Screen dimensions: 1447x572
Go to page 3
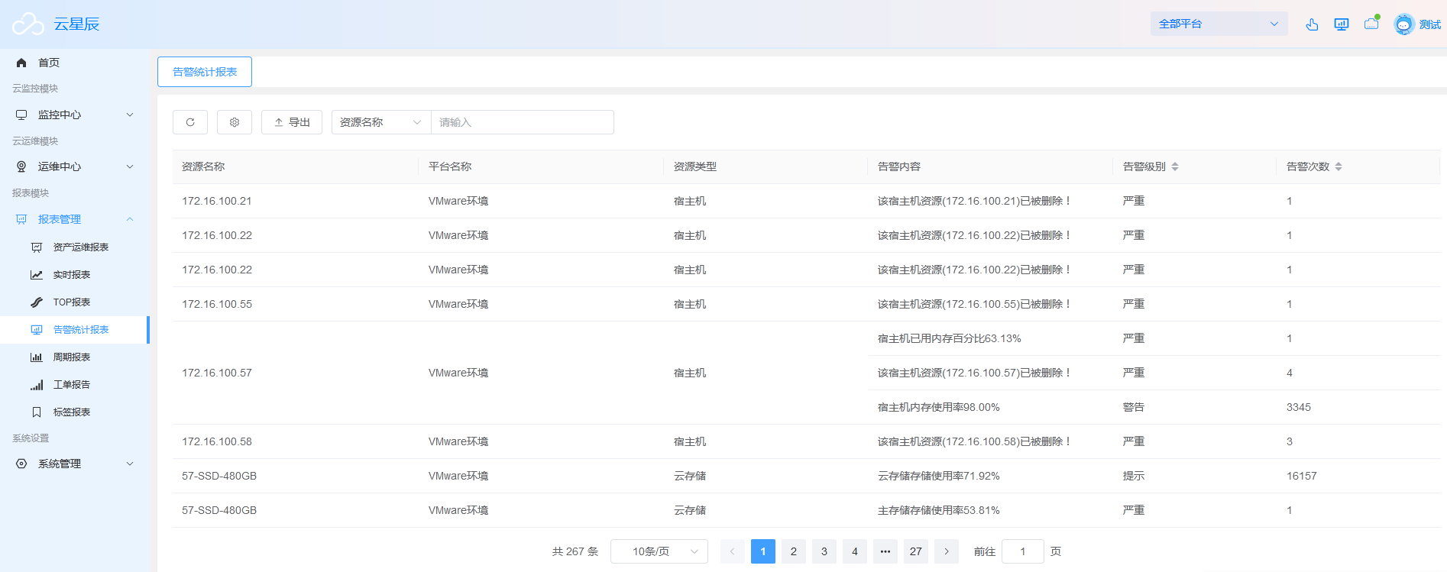tap(824, 551)
